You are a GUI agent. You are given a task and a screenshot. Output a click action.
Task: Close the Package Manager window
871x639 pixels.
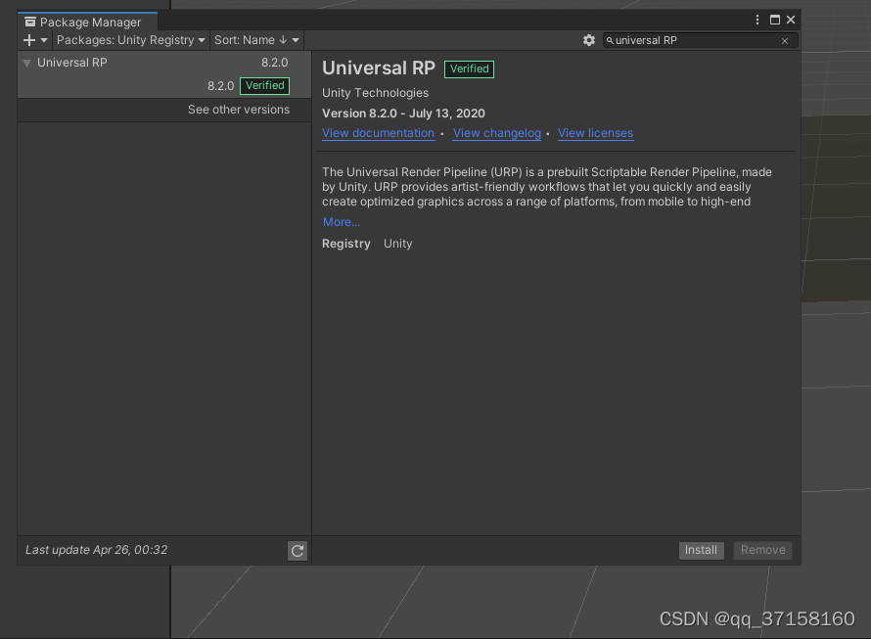(x=791, y=20)
